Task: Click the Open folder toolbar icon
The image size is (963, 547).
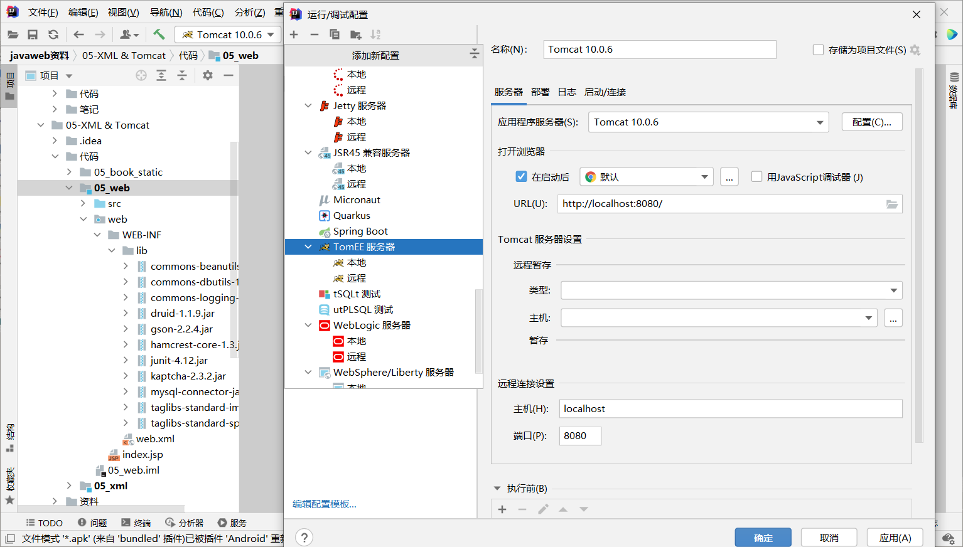Action: point(13,35)
